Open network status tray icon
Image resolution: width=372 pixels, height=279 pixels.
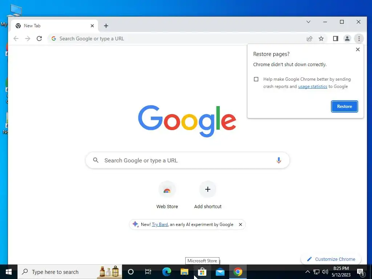click(316, 272)
